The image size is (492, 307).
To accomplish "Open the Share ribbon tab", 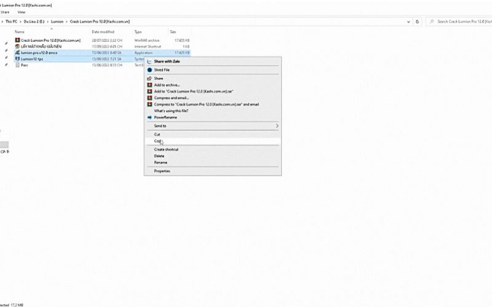I will click(5, 12).
